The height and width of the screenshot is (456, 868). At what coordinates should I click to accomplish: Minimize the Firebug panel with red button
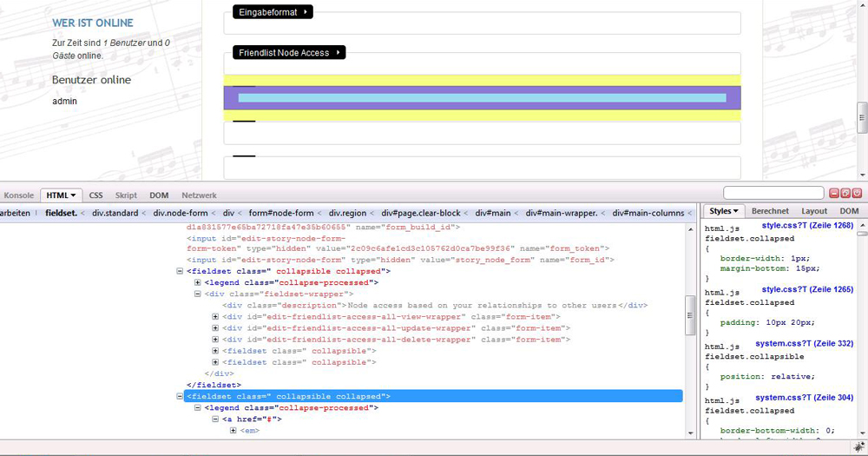click(x=834, y=193)
